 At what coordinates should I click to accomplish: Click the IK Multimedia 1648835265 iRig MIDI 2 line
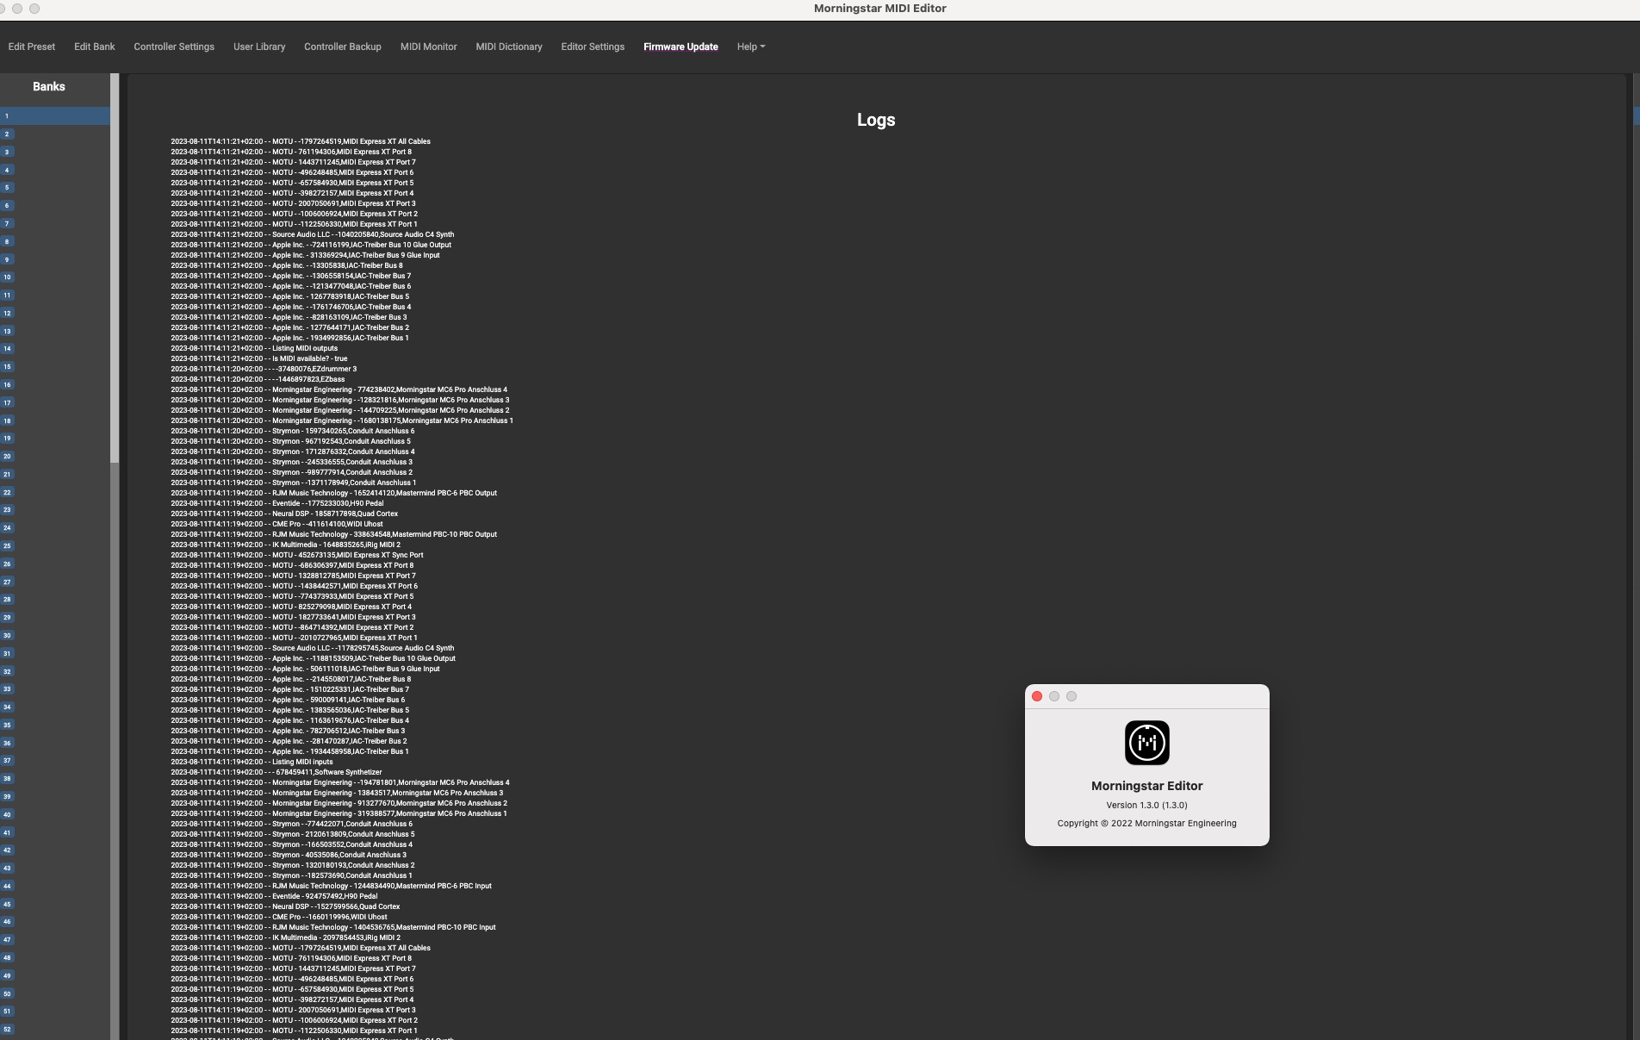point(286,545)
